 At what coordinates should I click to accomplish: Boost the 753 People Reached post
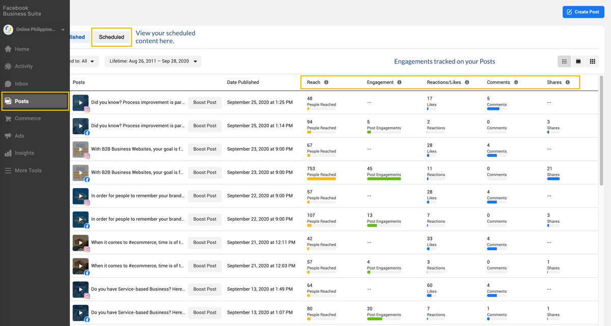coord(205,172)
